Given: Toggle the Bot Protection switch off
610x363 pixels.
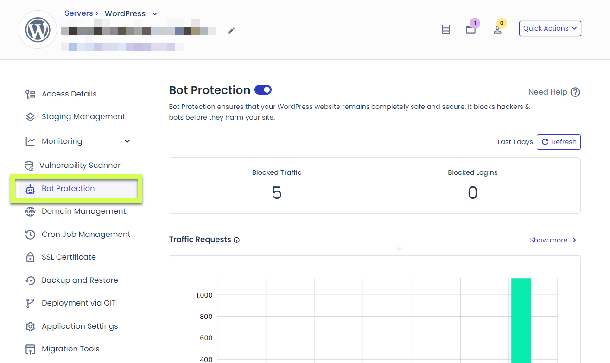Looking at the screenshot, I should [x=263, y=90].
